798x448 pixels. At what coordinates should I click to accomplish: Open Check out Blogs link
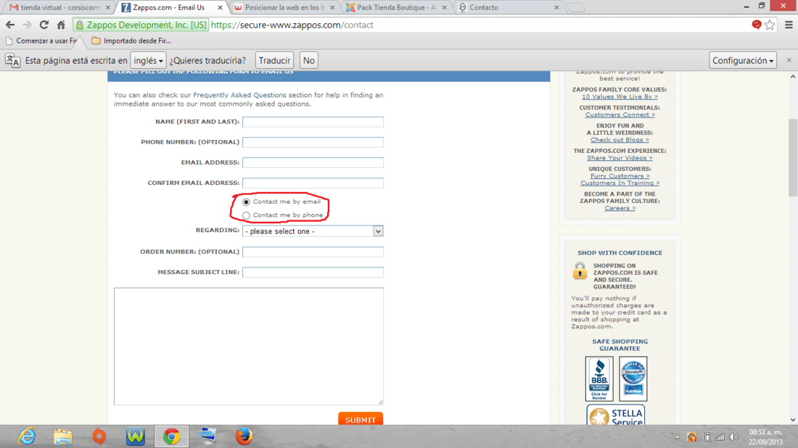(620, 140)
